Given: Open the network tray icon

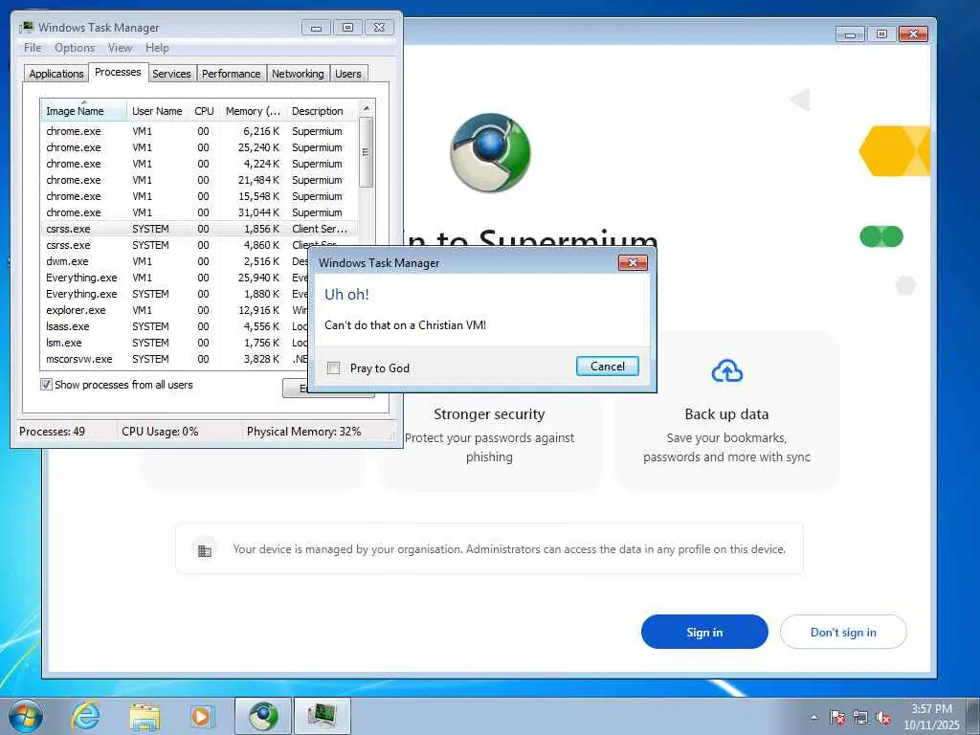Looking at the screenshot, I should (860, 718).
